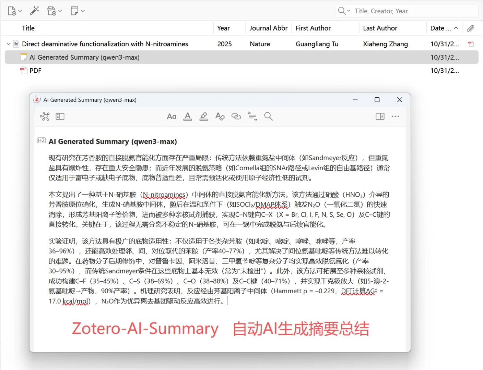The height and width of the screenshot is (370, 483).
Task: Toggle the note outline sidebar
Action: click(x=60, y=116)
